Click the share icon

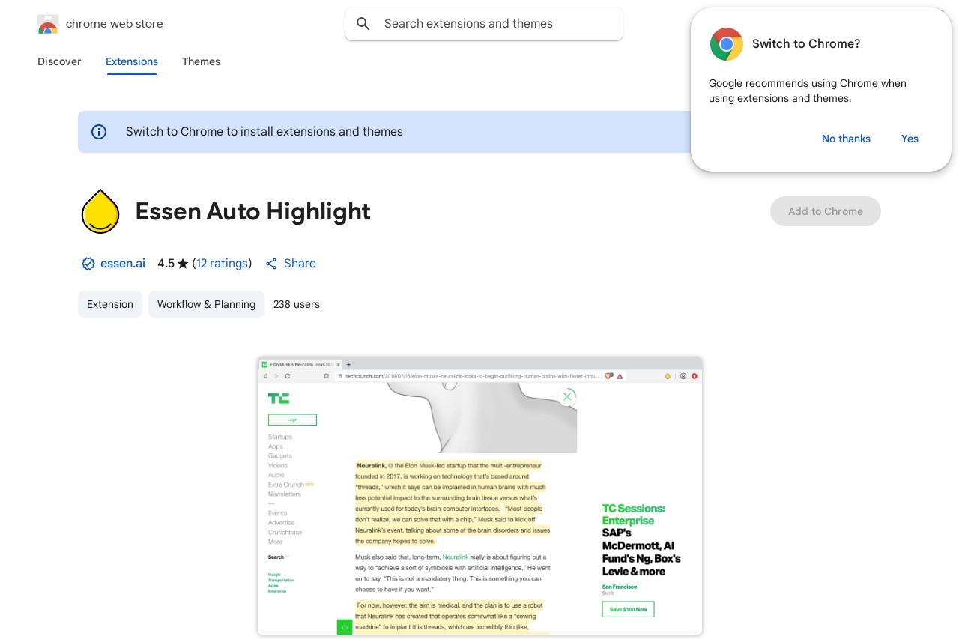click(x=271, y=264)
